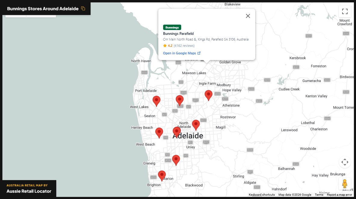Select the red pin at Marion
356x199 pixels.
click(x=162, y=176)
